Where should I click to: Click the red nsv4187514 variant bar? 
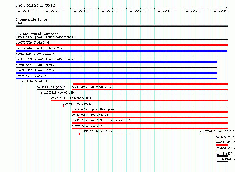(x=150, y=123)
